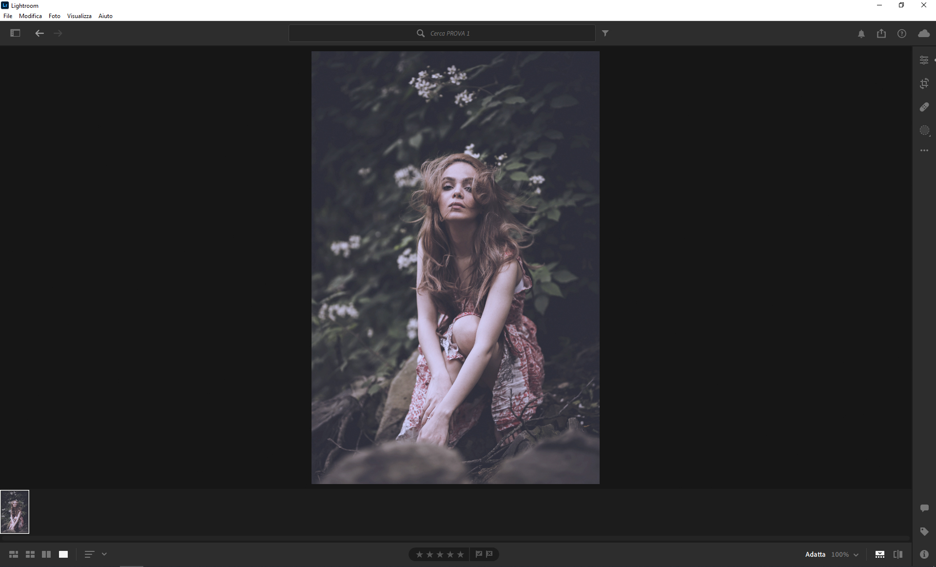
Task: Open the cloud sync status icon
Action: [923, 33]
